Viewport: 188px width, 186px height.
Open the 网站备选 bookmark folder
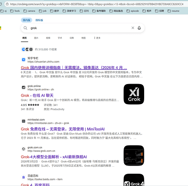116,11
